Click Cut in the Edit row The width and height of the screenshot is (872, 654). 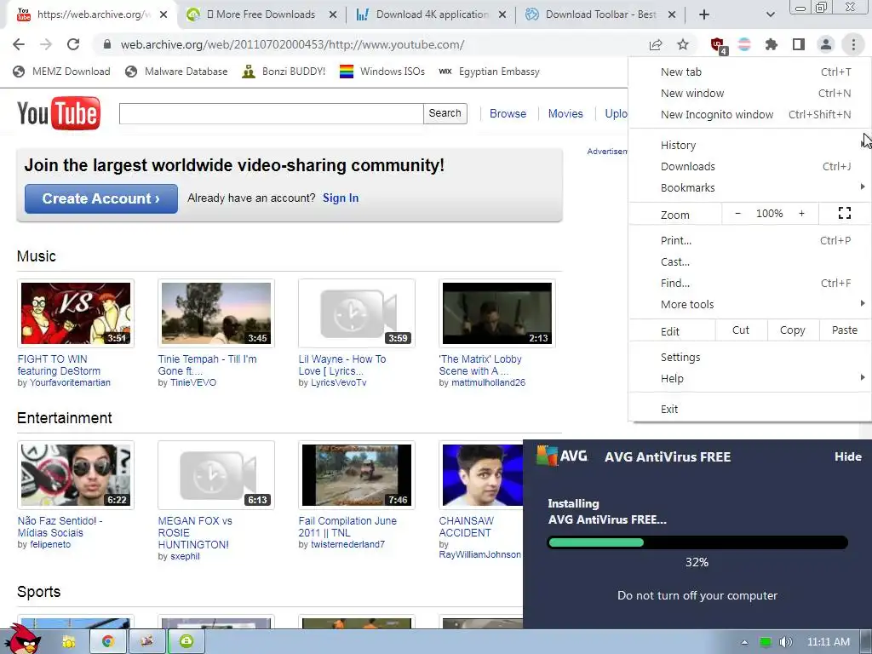741,330
